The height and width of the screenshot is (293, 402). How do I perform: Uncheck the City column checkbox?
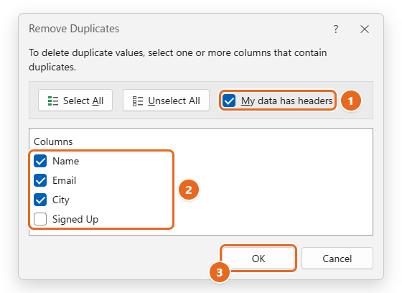[40, 200]
